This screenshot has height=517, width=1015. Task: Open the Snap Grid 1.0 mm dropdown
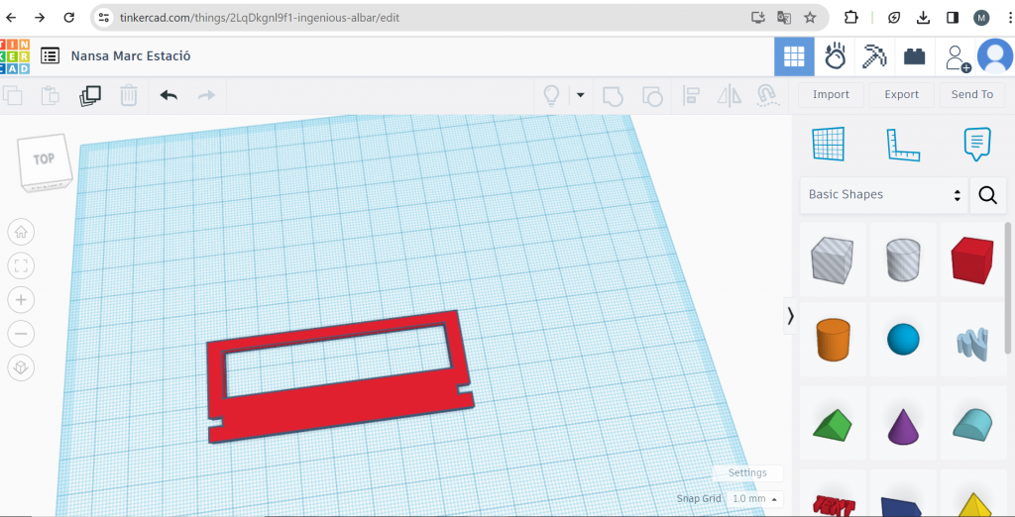tap(755, 499)
